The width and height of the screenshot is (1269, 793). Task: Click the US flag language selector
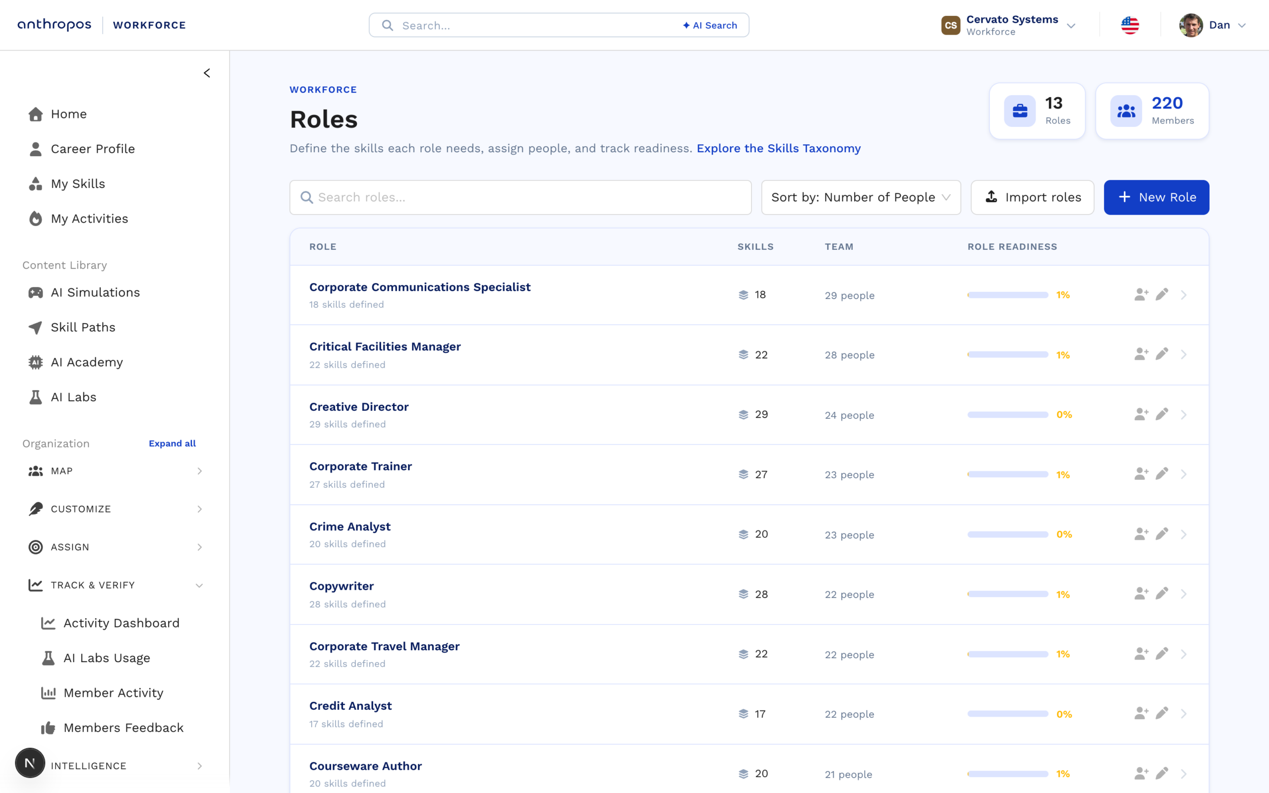(1130, 25)
